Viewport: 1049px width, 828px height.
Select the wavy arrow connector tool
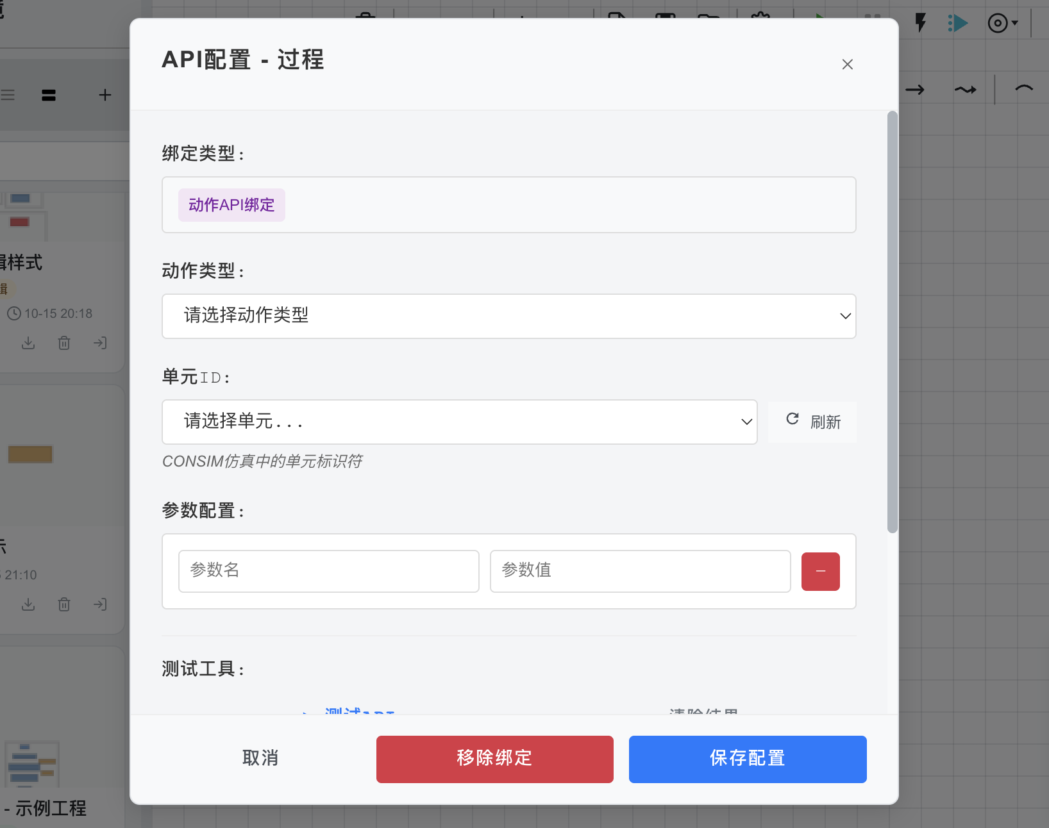point(966,90)
